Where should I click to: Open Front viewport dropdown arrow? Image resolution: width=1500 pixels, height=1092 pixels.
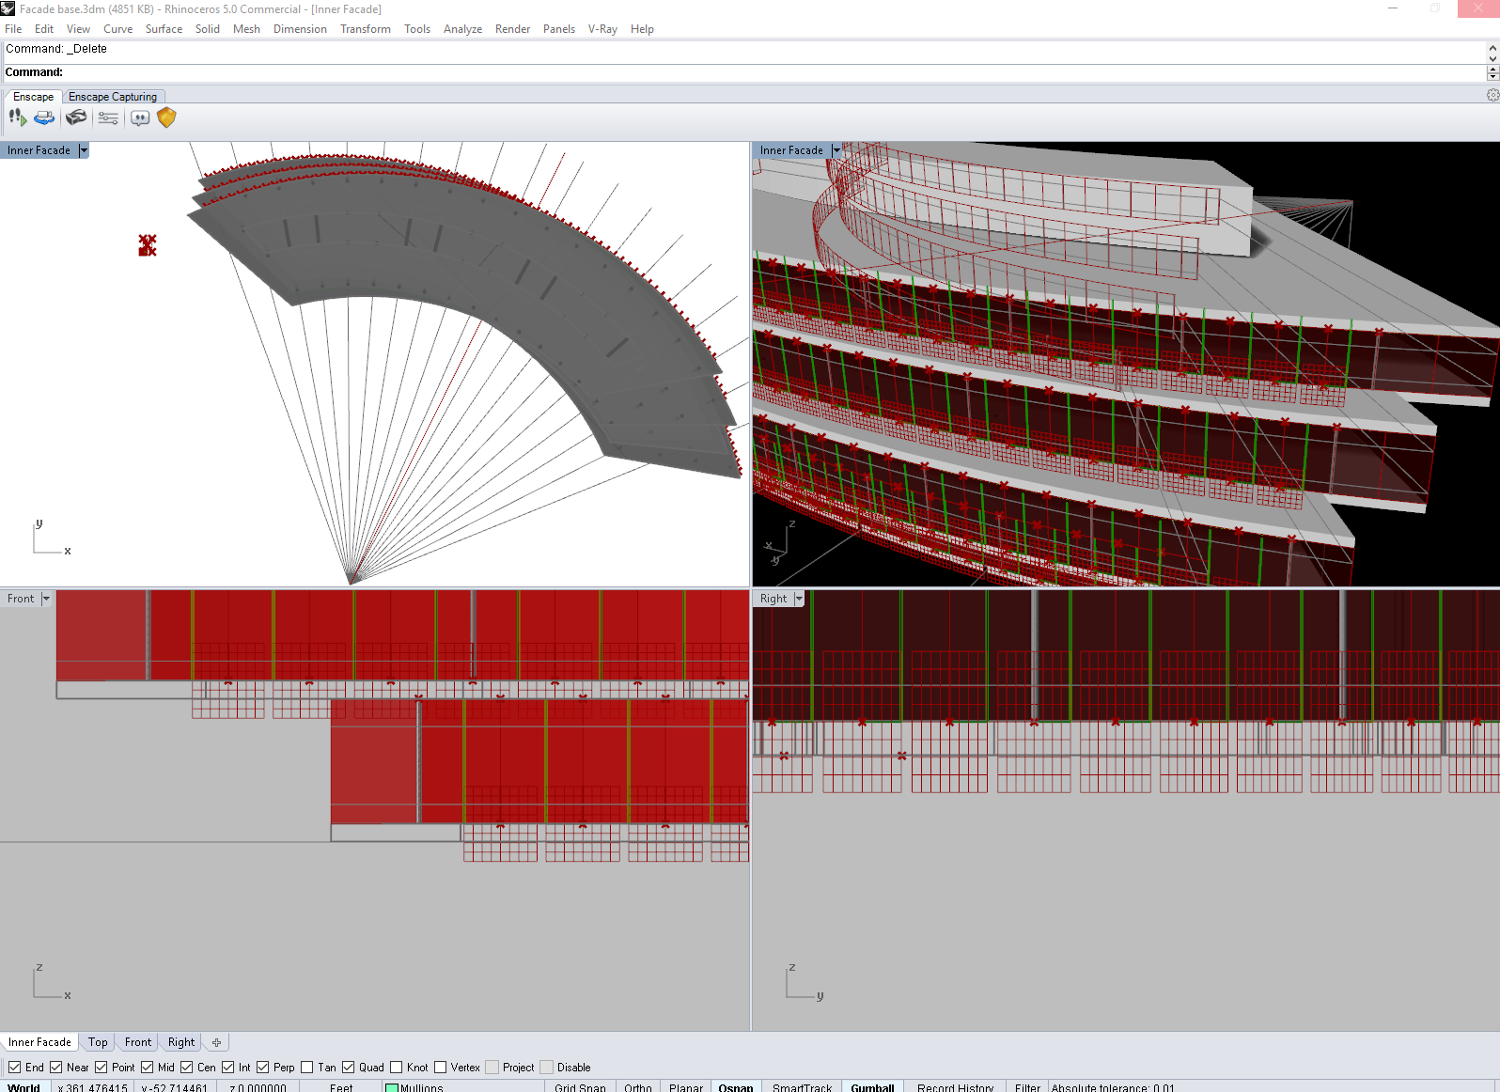point(46,599)
